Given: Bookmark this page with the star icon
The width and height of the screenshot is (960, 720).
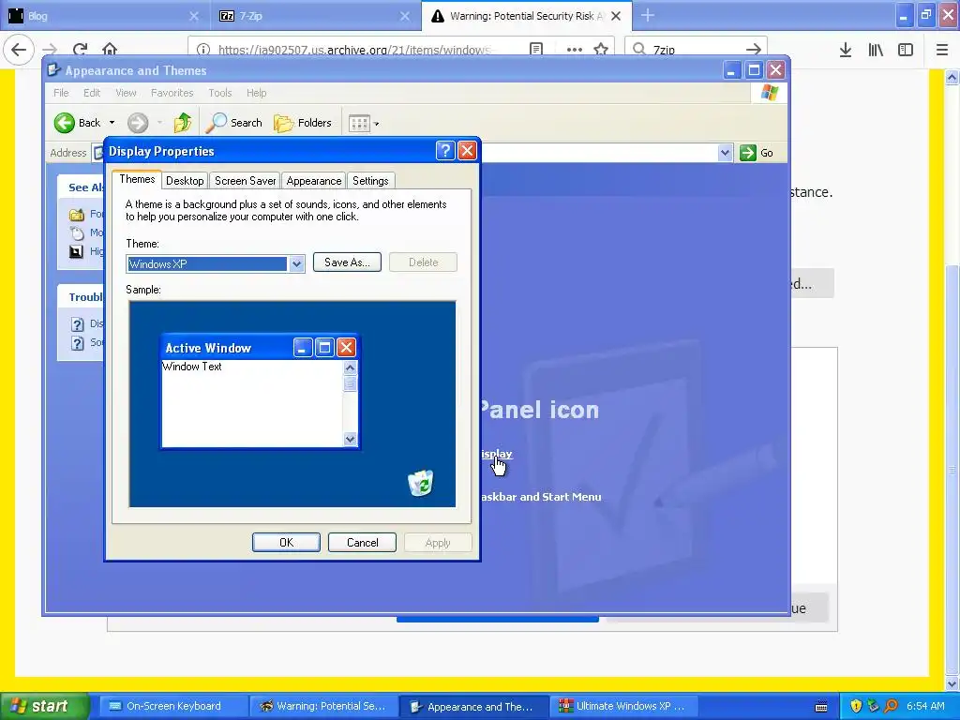Looking at the screenshot, I should pos(601,49).
